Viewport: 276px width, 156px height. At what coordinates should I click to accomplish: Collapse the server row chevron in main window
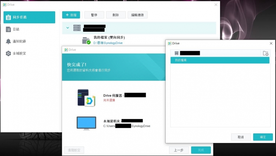tap(67, 28)
